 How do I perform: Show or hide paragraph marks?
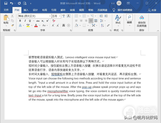108,25
